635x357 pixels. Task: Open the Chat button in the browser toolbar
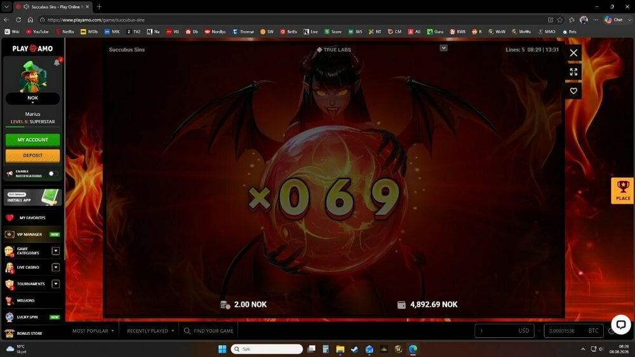coord(613,20)
